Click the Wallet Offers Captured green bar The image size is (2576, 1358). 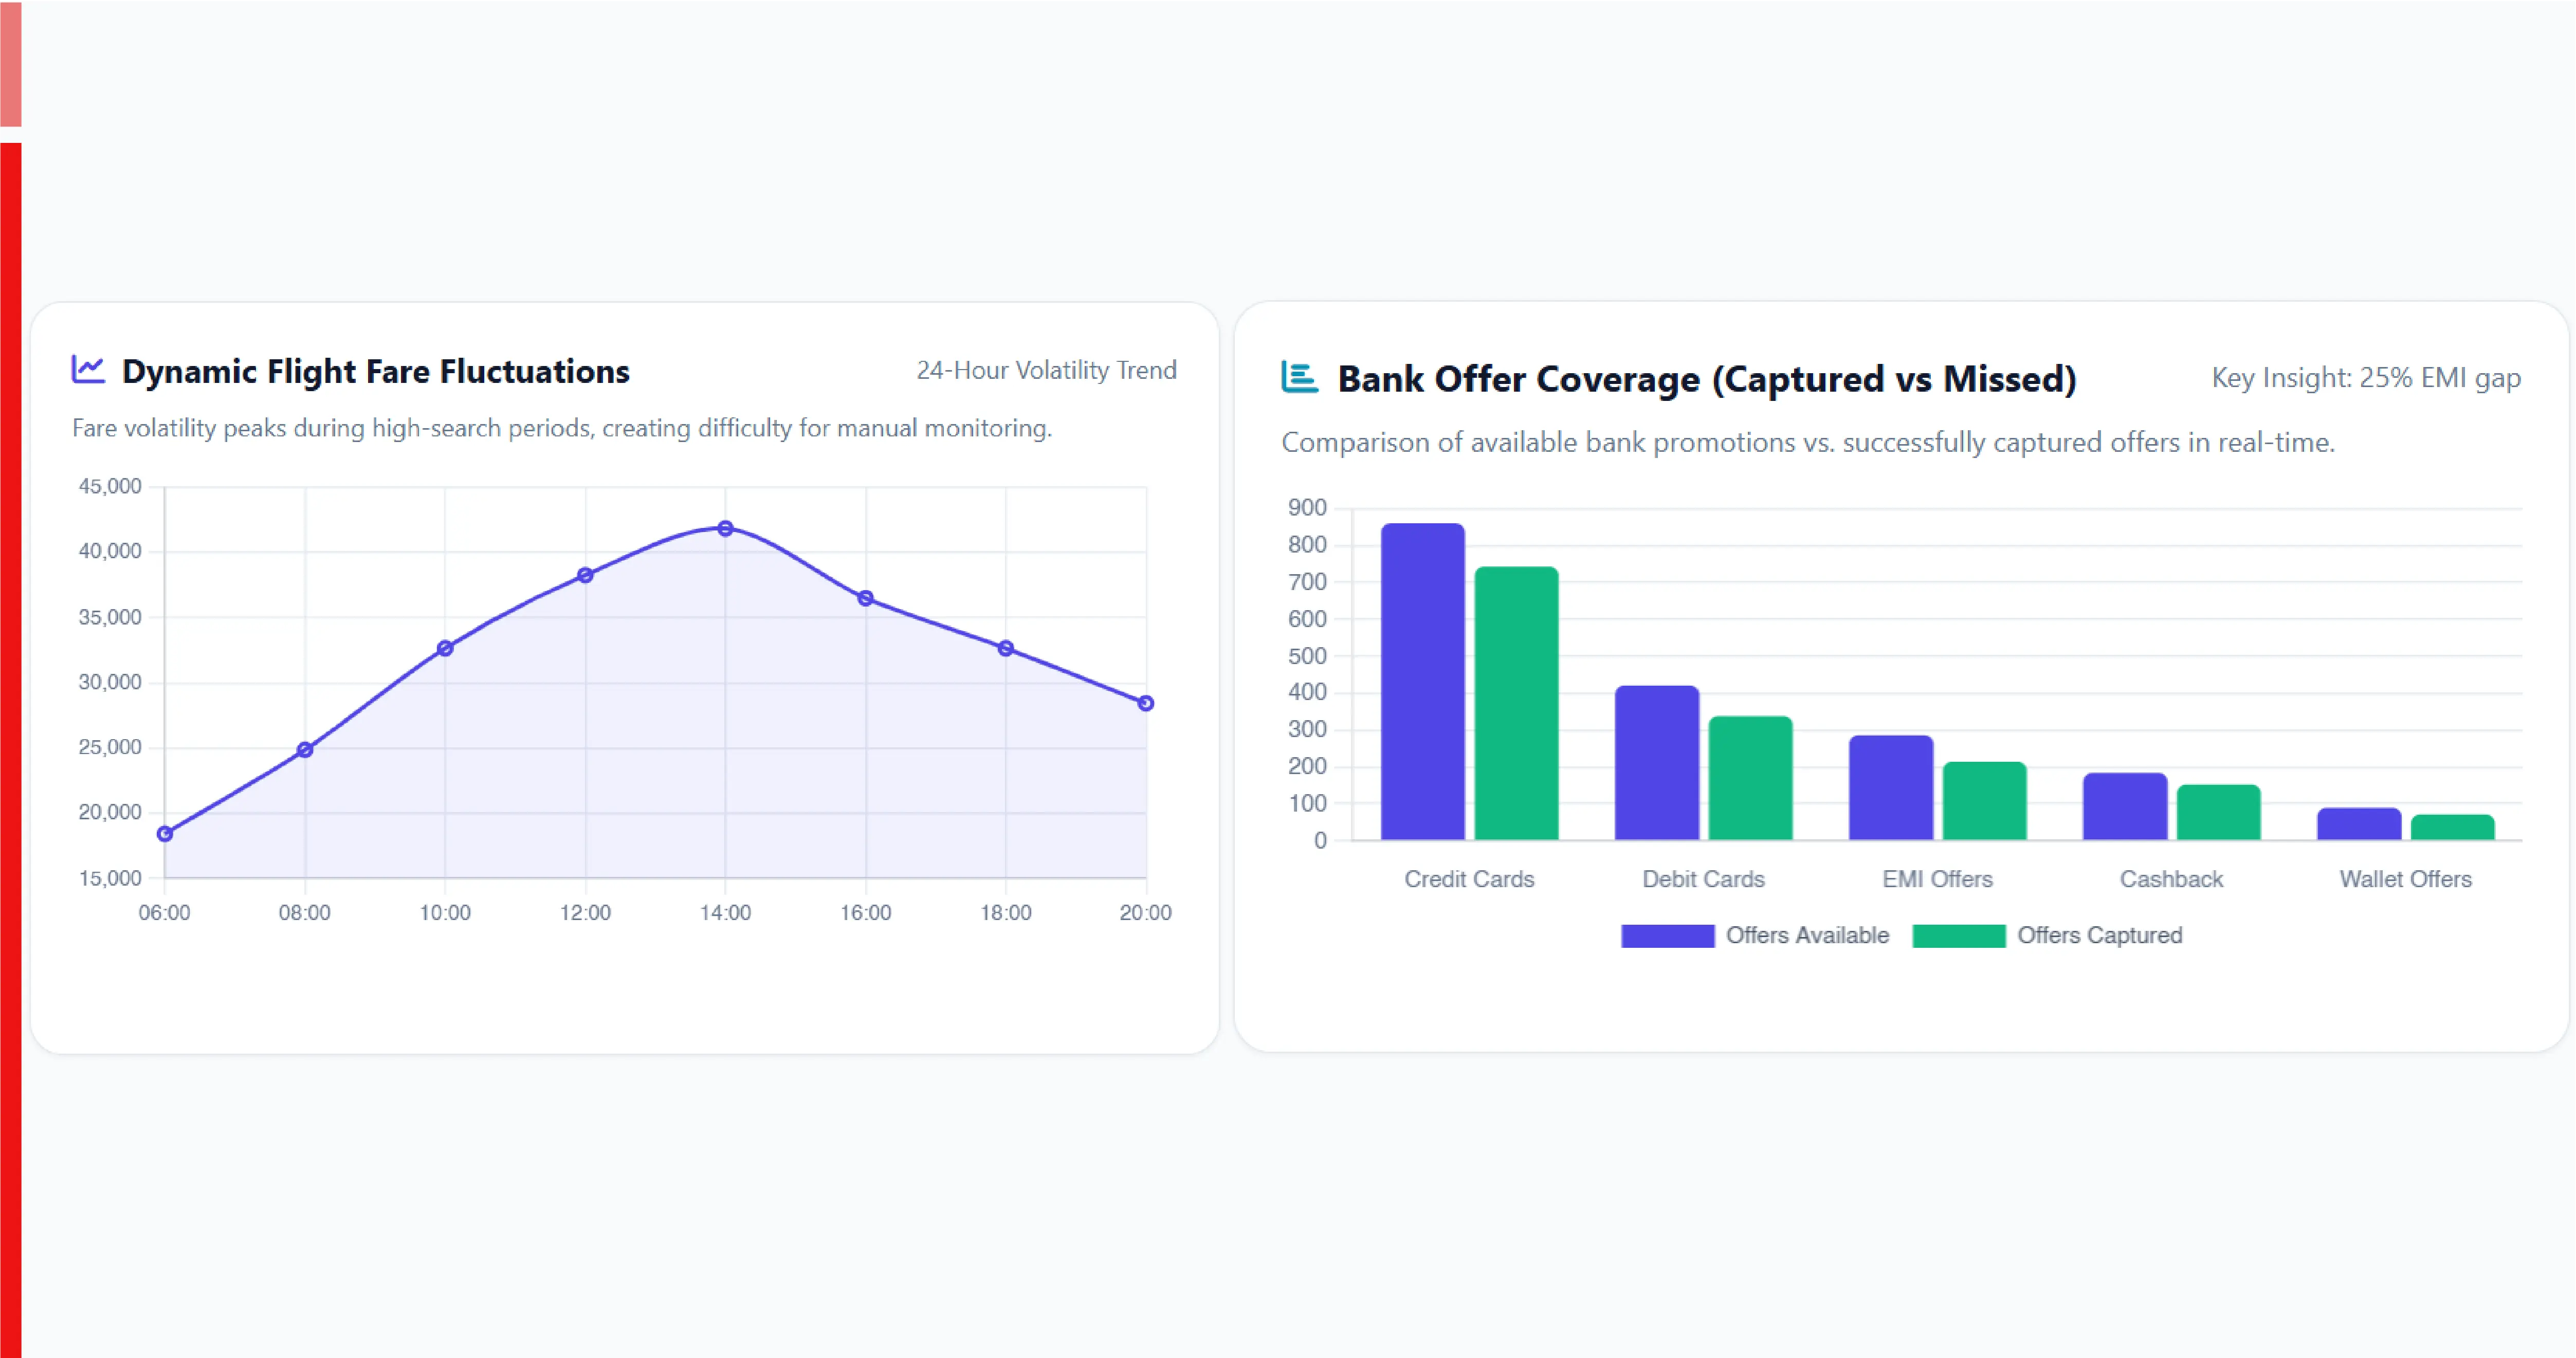point(2452,827)
